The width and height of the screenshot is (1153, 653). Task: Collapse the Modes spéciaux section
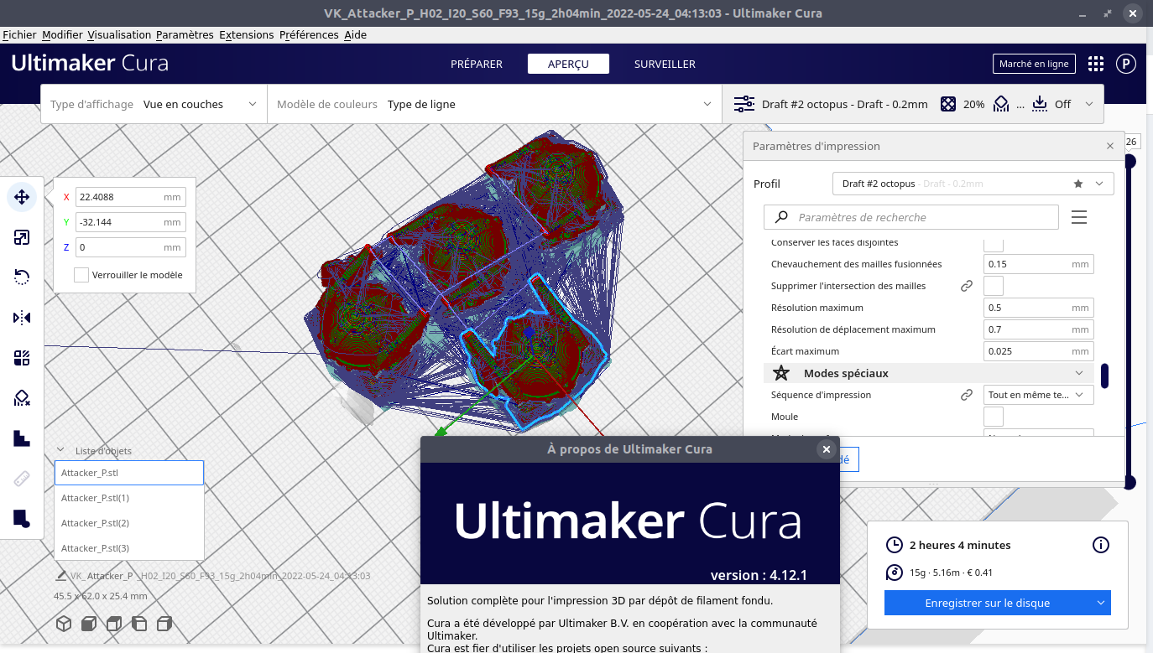[x=1079, y=373]
